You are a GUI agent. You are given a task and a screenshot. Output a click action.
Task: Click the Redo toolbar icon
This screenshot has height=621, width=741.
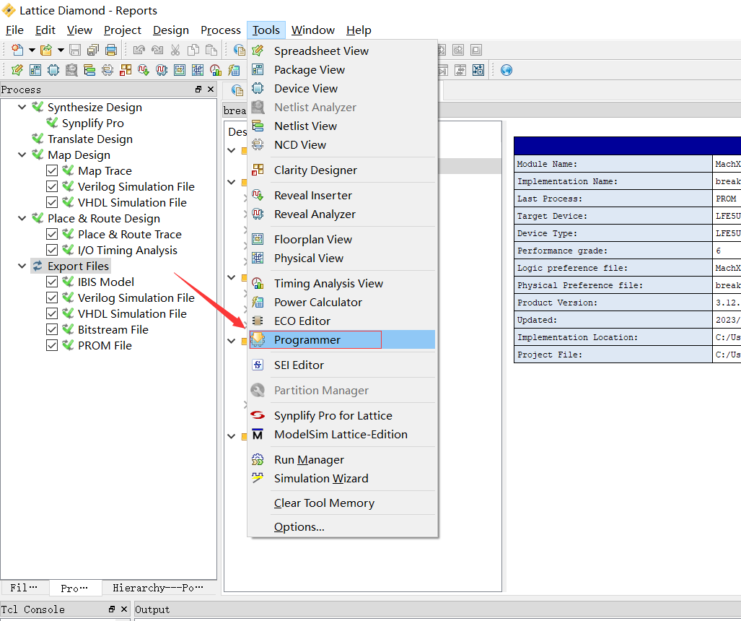pos(157,50)
